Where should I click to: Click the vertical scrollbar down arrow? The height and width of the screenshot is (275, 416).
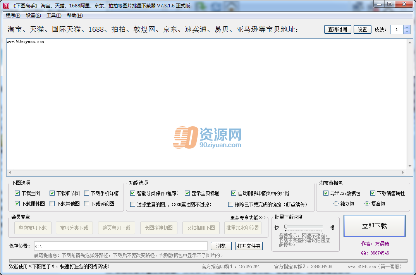(410, 166)
